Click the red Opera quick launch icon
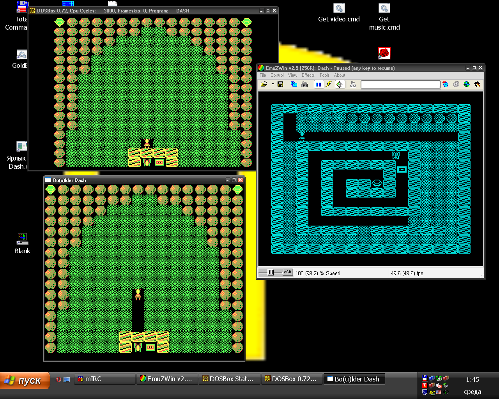The image size is (499, 399). [58, 379]
